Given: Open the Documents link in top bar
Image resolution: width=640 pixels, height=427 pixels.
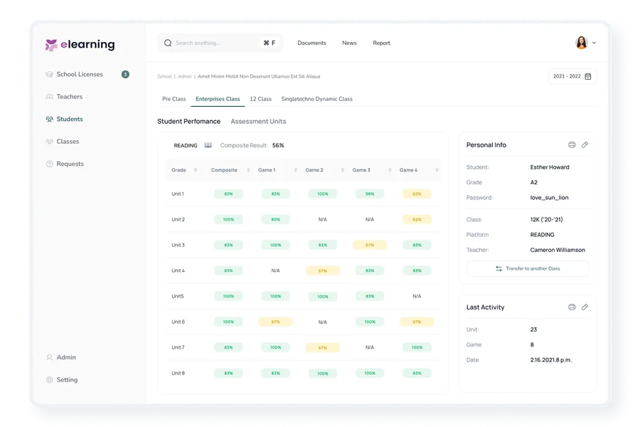Looking at the screenshot, I should coord(311,43).
